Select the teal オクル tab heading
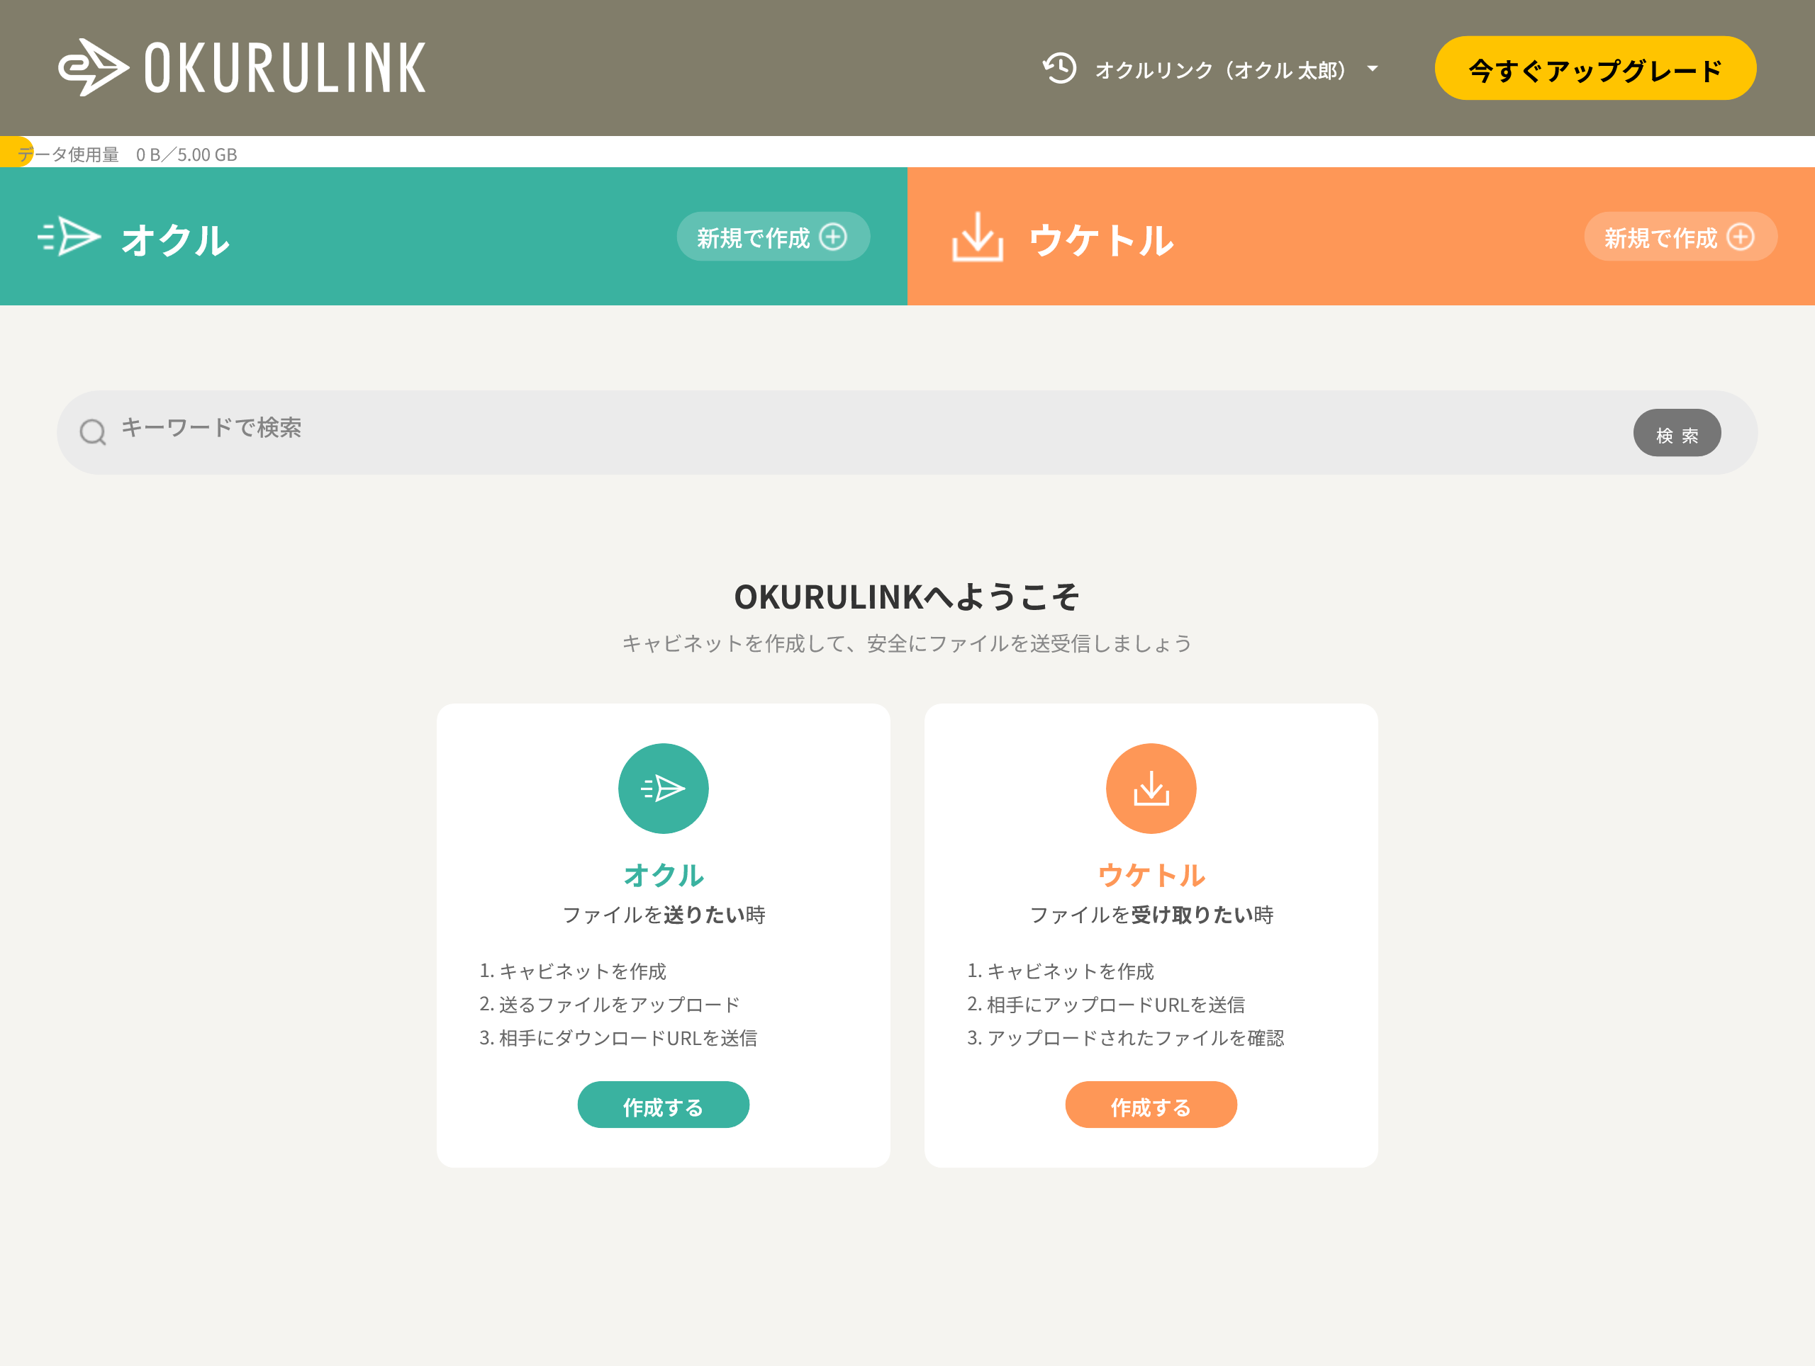Screen dimensions: 1815x1366 click(x=175, y=239)
